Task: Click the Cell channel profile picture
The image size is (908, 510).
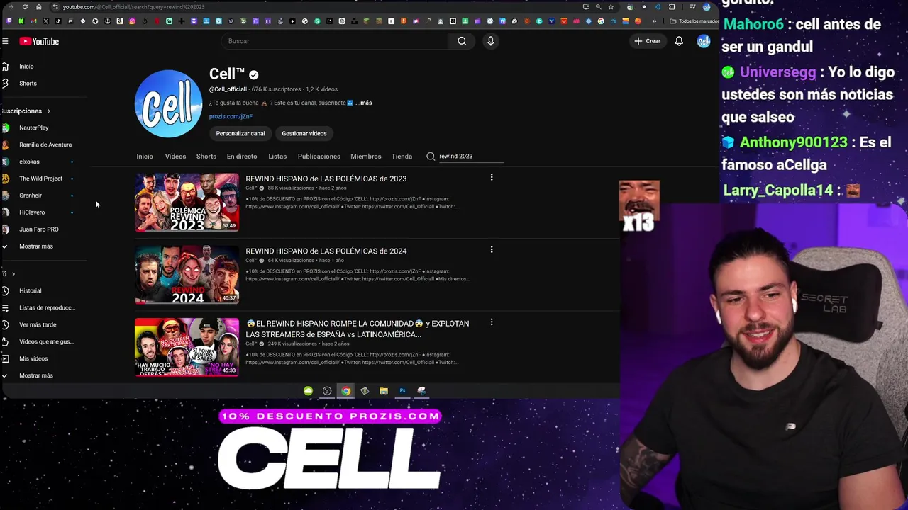Action: (168, 103)
